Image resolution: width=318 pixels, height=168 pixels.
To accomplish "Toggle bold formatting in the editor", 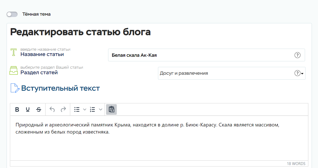I will click(17, 109).
